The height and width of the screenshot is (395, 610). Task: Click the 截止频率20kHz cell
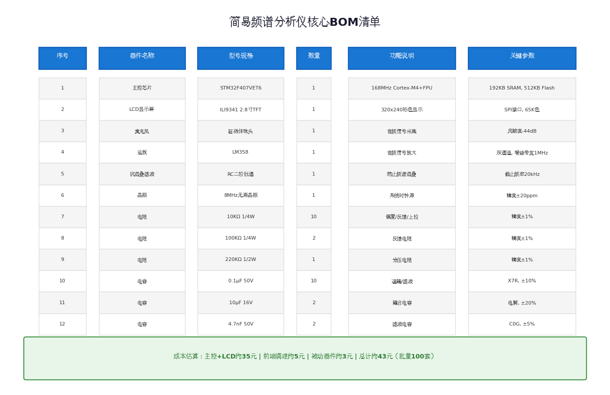coord(522,174)
